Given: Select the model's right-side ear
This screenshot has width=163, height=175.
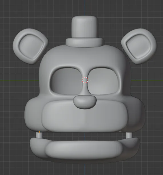Looking at the screenshot, I should coord(139,46).
